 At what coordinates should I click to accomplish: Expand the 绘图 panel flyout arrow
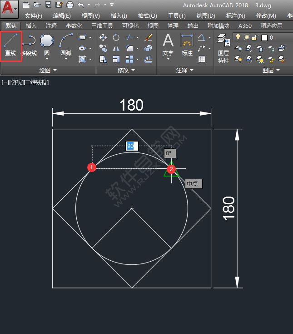[x=55, y=70]
